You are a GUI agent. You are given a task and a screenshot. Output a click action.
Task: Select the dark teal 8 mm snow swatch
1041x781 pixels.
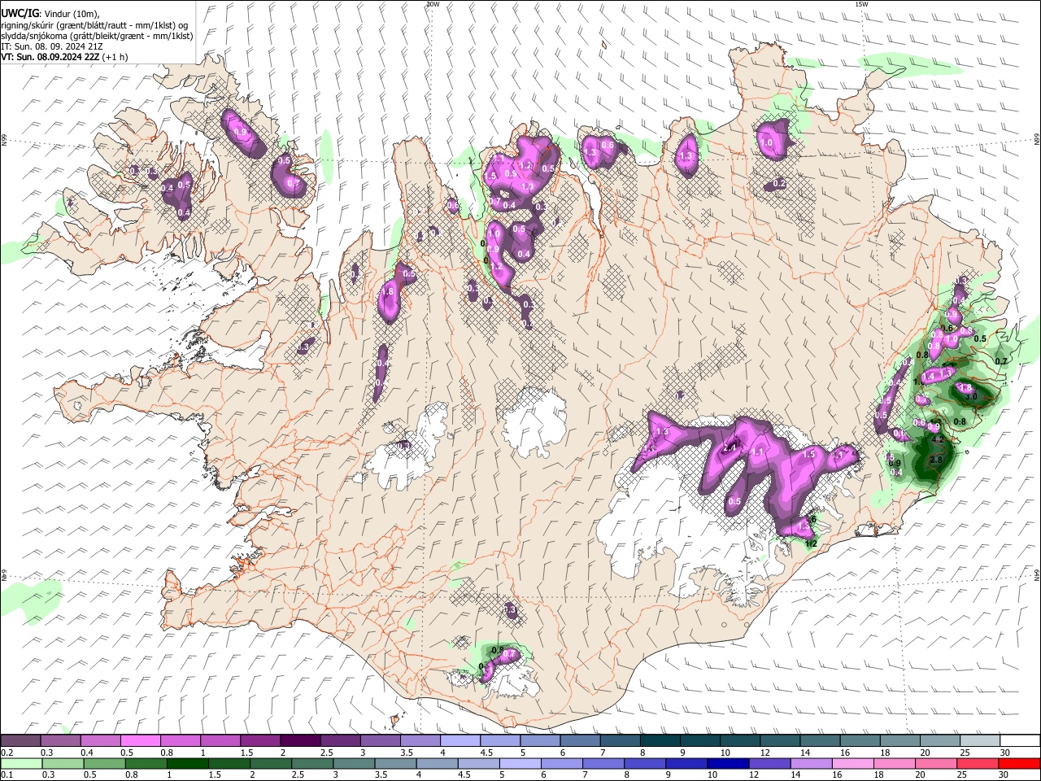(x=660, y=740)
